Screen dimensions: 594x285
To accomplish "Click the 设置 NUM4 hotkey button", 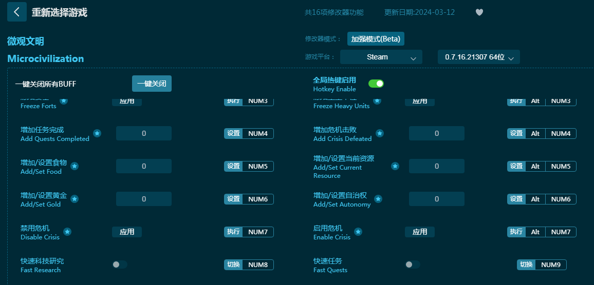I will 249,133.
